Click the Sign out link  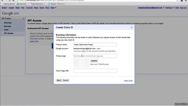183,8
